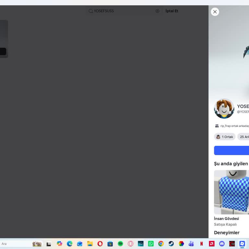
Task: Launch Opera GX from taskbar
Action: coord(131,243)
